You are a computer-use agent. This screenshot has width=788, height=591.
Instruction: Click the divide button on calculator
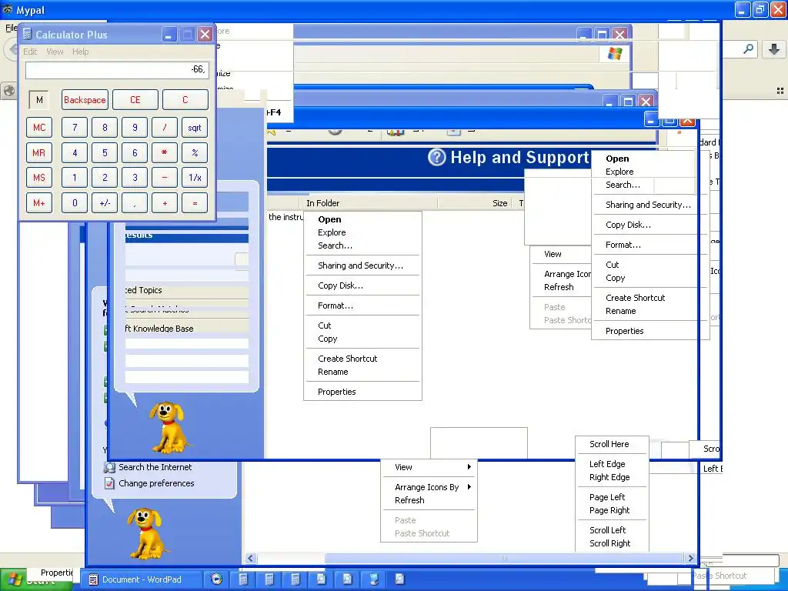[165, 128]
